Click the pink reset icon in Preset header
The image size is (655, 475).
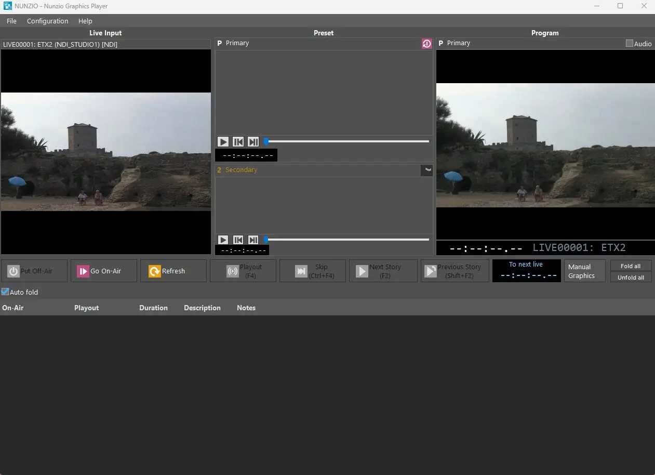coord(426,44)
